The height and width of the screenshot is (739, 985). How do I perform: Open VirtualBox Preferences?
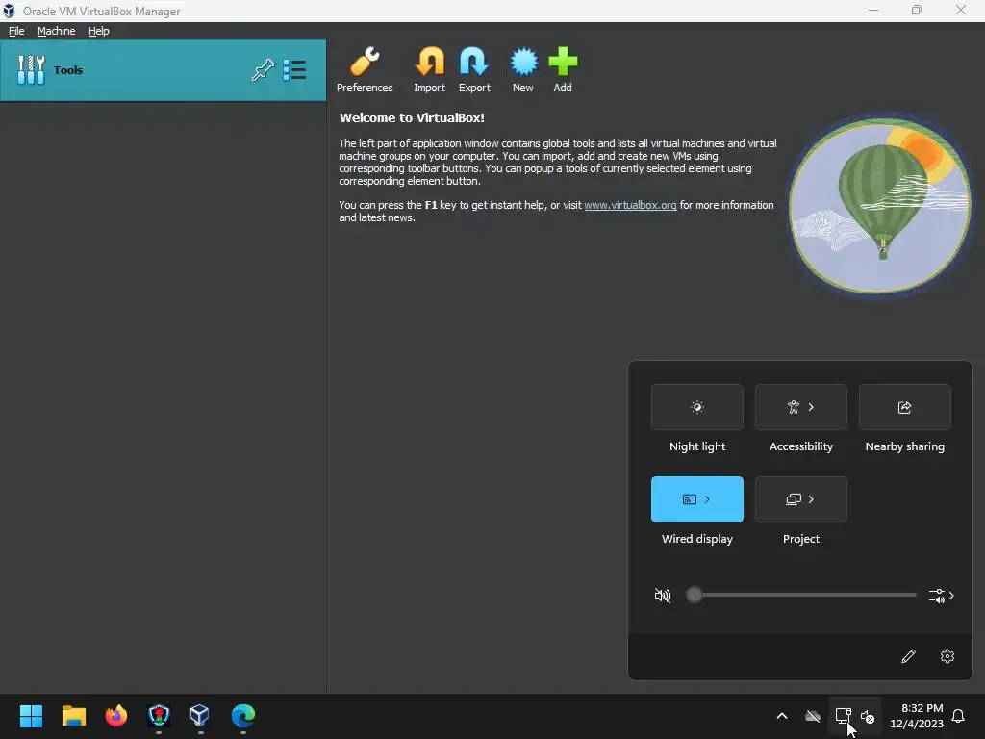point(365,69)
